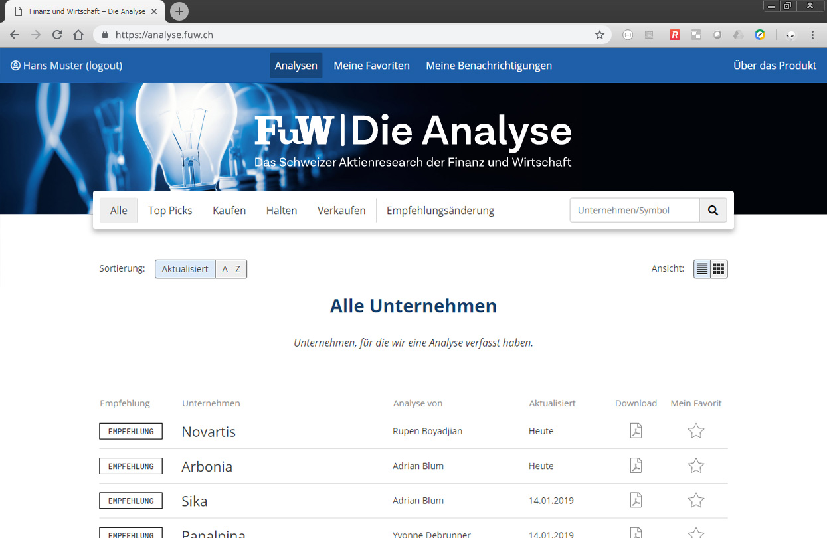Viewport: 827px width, 538px height.
Task: Bookmark this page with star icon
Action: [599, 35]
